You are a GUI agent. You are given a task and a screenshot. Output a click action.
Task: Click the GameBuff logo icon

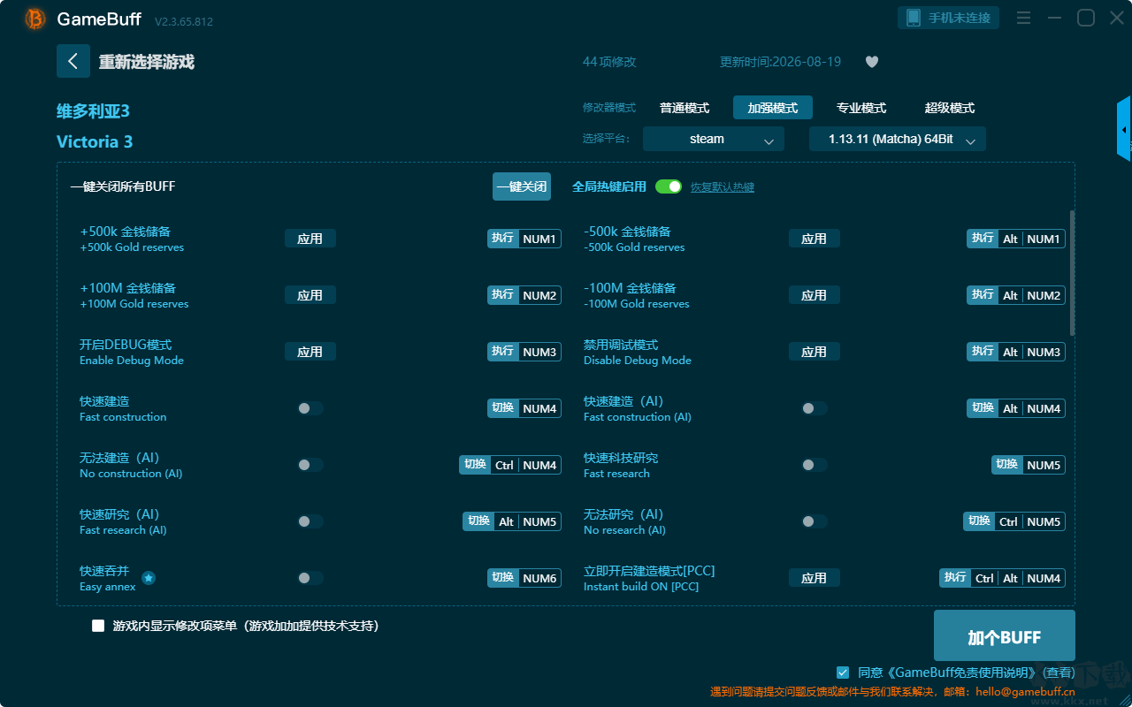[x=35, y=19]
